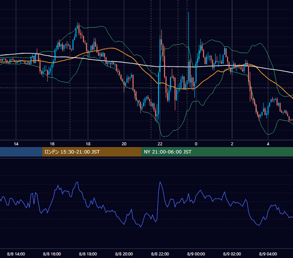Click the 4 hour axis label

268,144
